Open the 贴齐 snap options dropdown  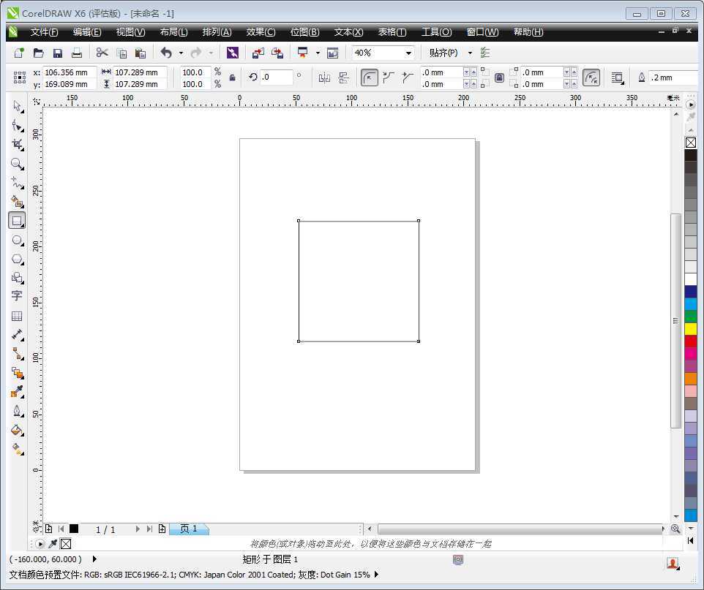click(469, 52)
